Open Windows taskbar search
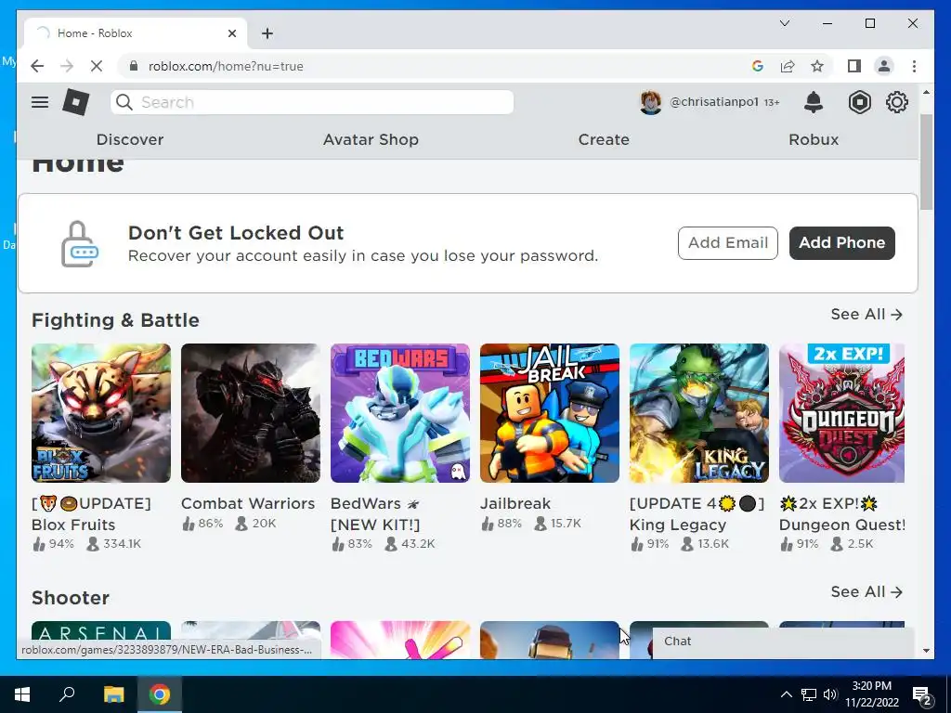 [67, 694]
